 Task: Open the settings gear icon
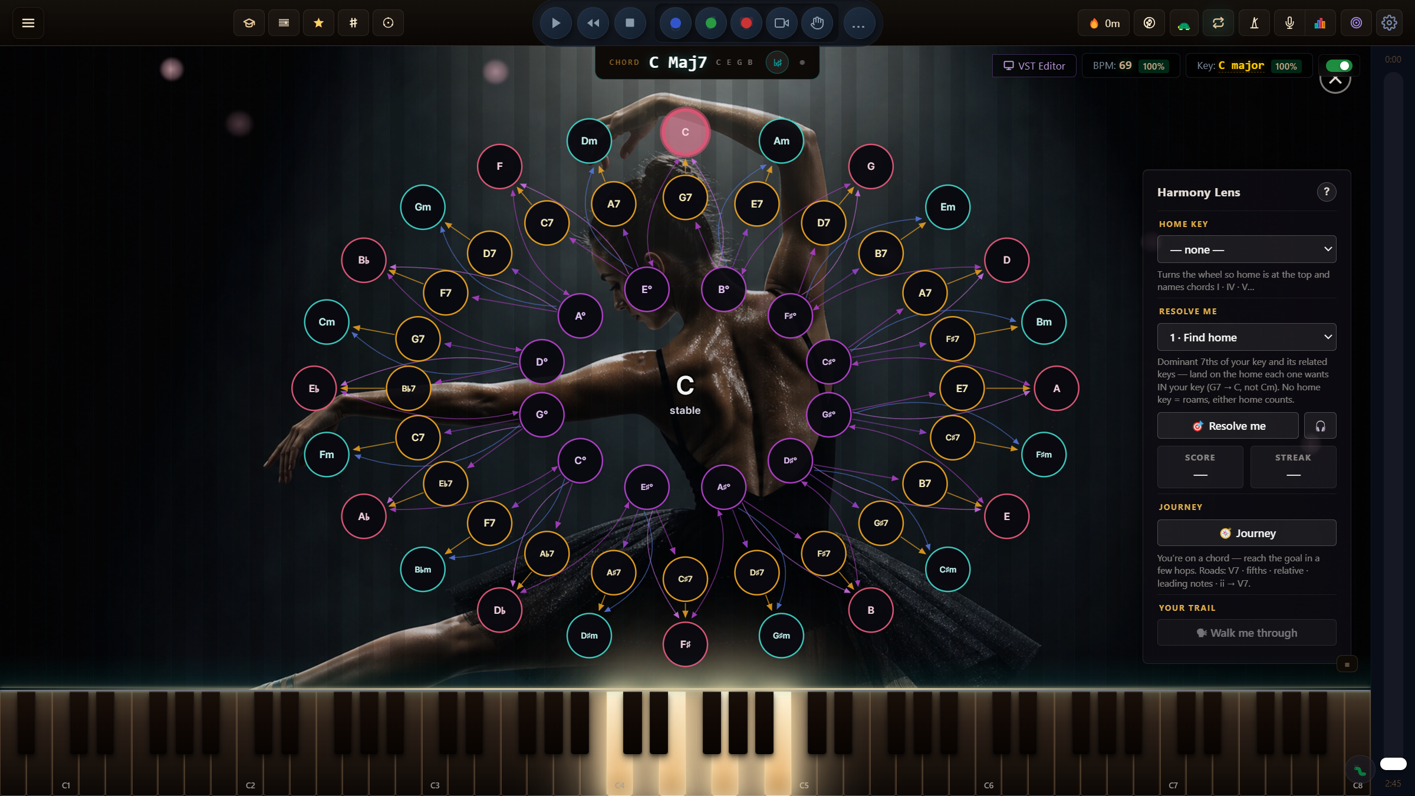1389,23
